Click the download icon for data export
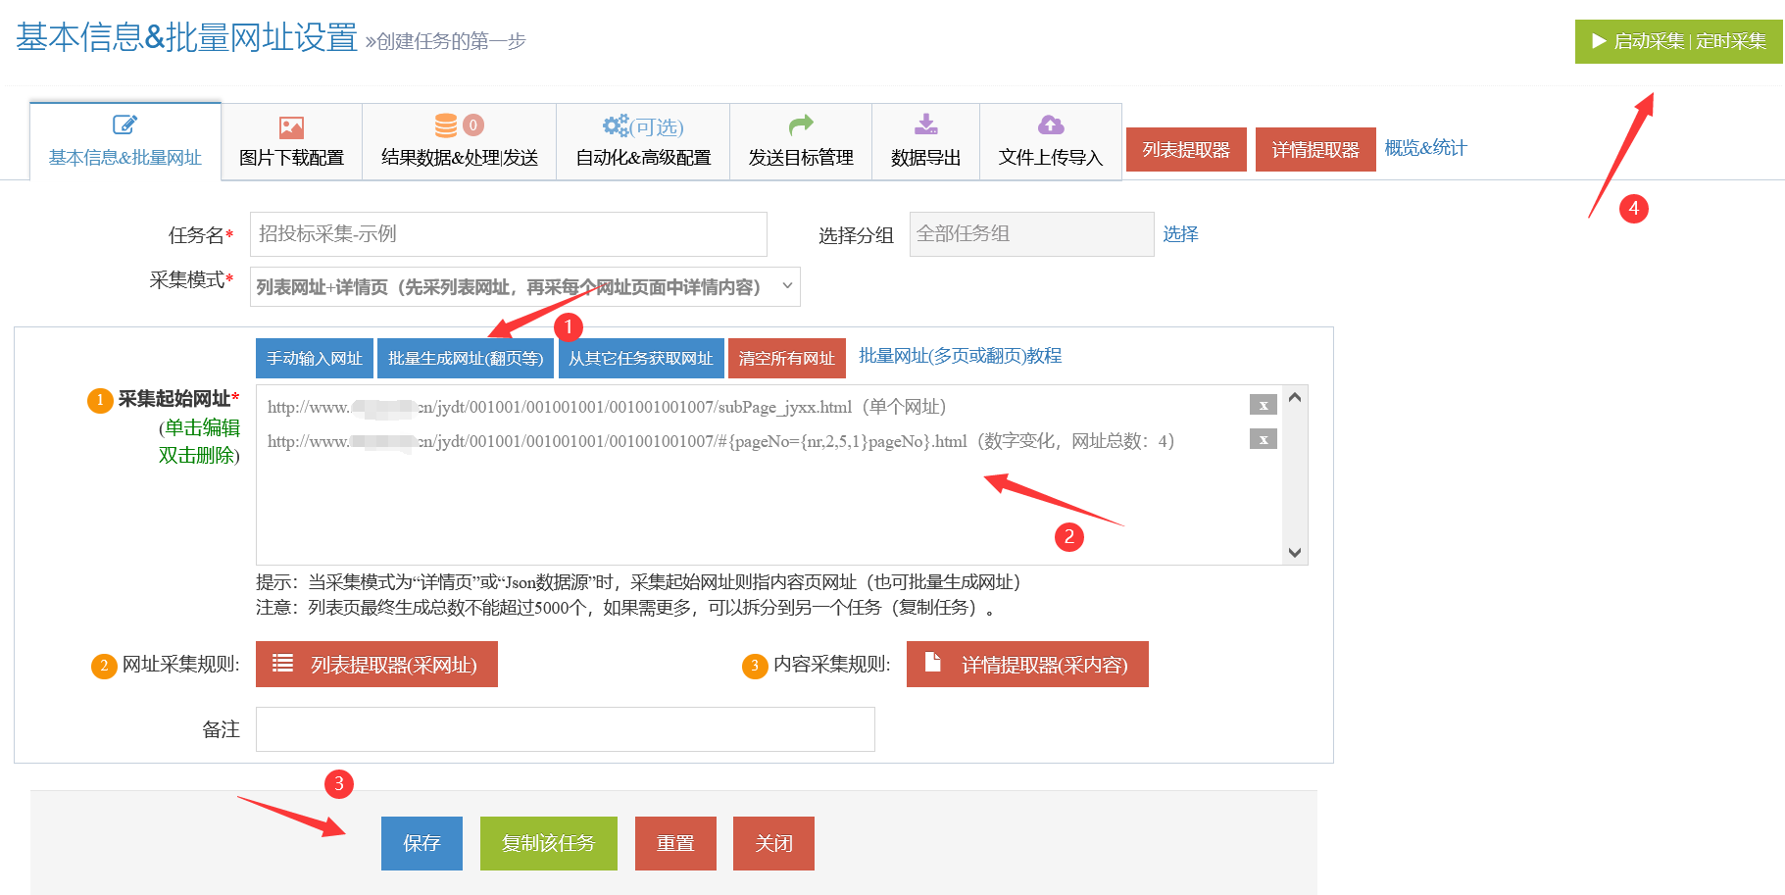The width and height of the screenshot is (1785, 895). click(x=925, y=124)
